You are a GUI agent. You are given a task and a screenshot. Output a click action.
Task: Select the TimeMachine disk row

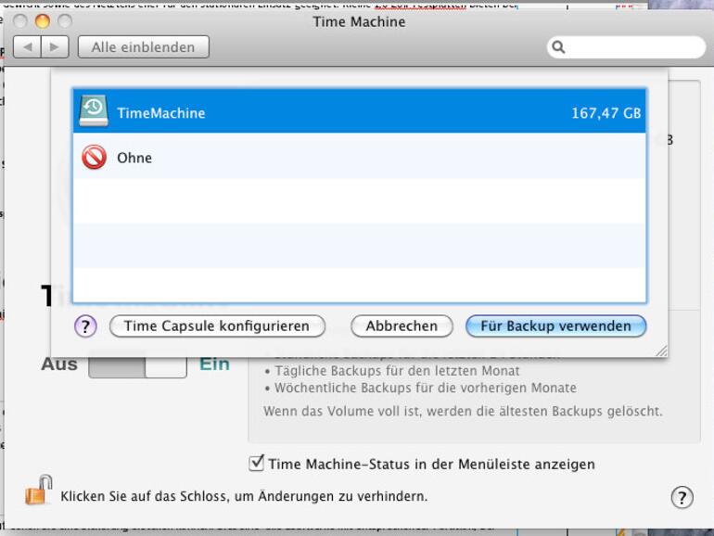point(359,111)
